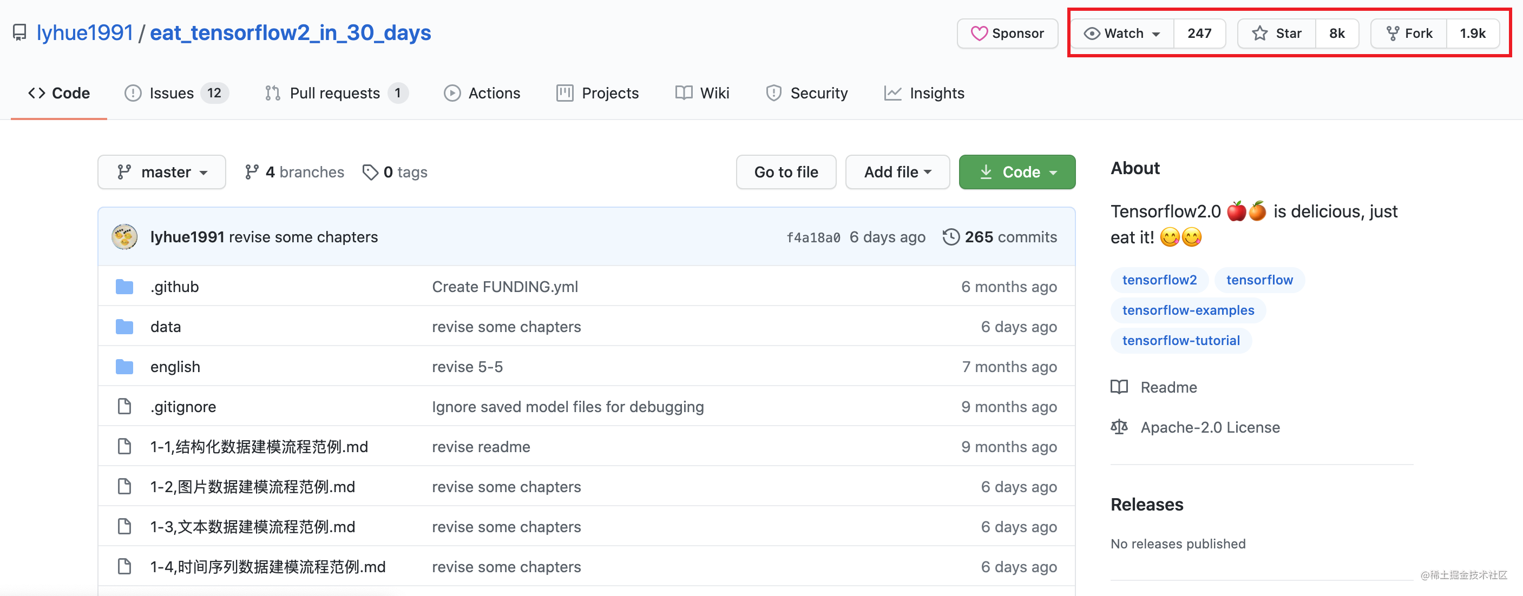This screenshot has width=1523, height=596.
Task: Open the Insights tab
Action: tap(924, 94)
